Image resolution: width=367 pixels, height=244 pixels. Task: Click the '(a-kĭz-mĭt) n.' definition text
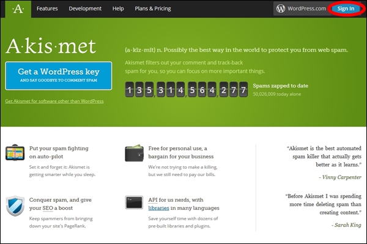[x=236, y=50]
